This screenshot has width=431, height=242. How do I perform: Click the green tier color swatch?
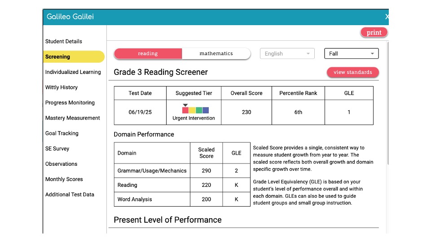coord(199,110)
